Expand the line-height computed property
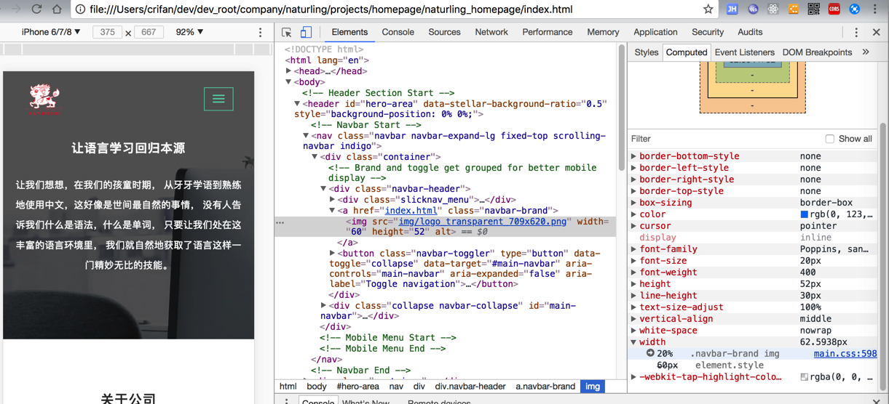This screenshot has width=889, height=404. pyautogui.click(x=634, y=296)
